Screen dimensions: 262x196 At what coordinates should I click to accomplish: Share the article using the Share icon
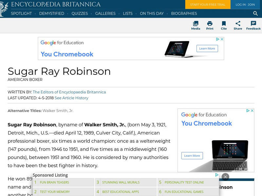point(238,25)
